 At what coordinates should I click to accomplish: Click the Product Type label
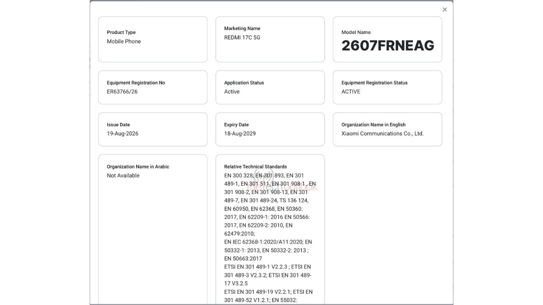pos(121,32)
